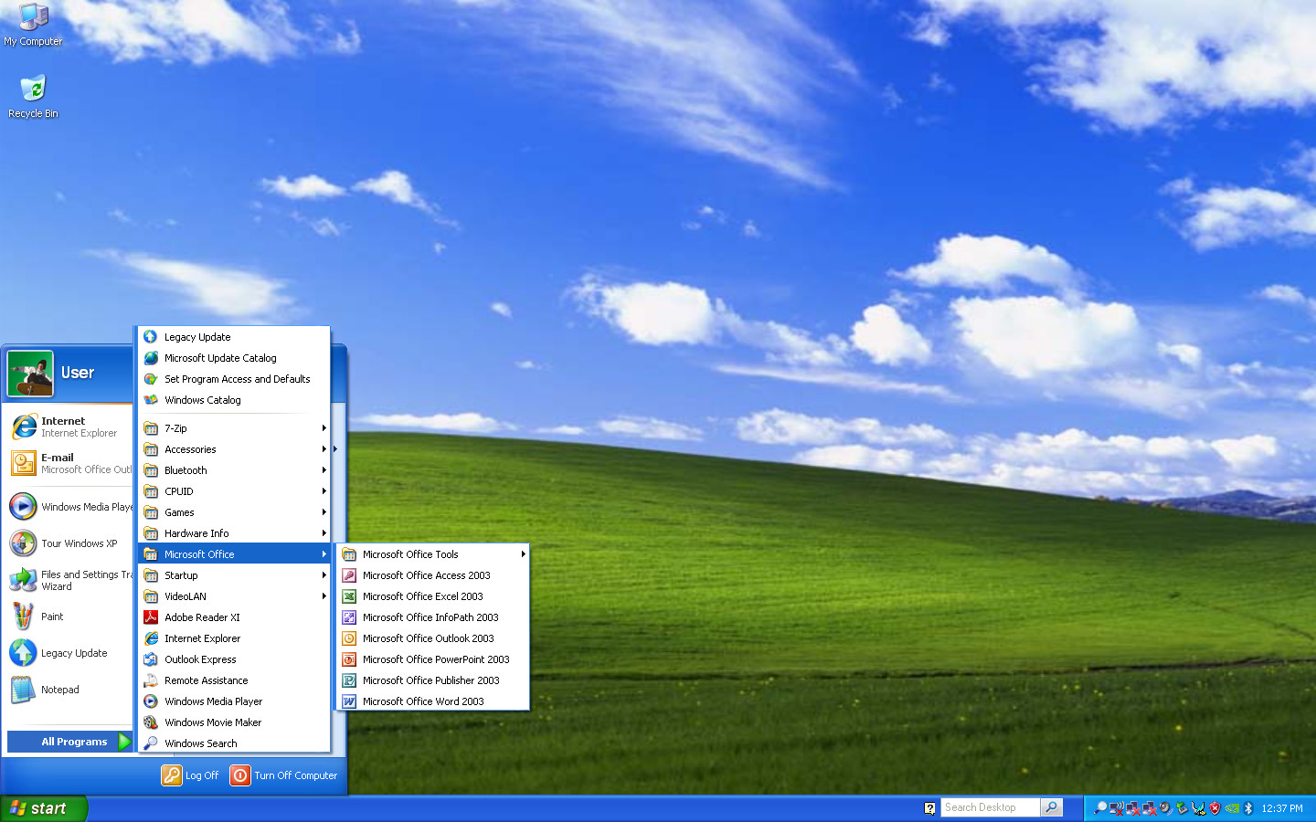Click the desktop search help icon

pyautogui.click(x=929, y=807)
